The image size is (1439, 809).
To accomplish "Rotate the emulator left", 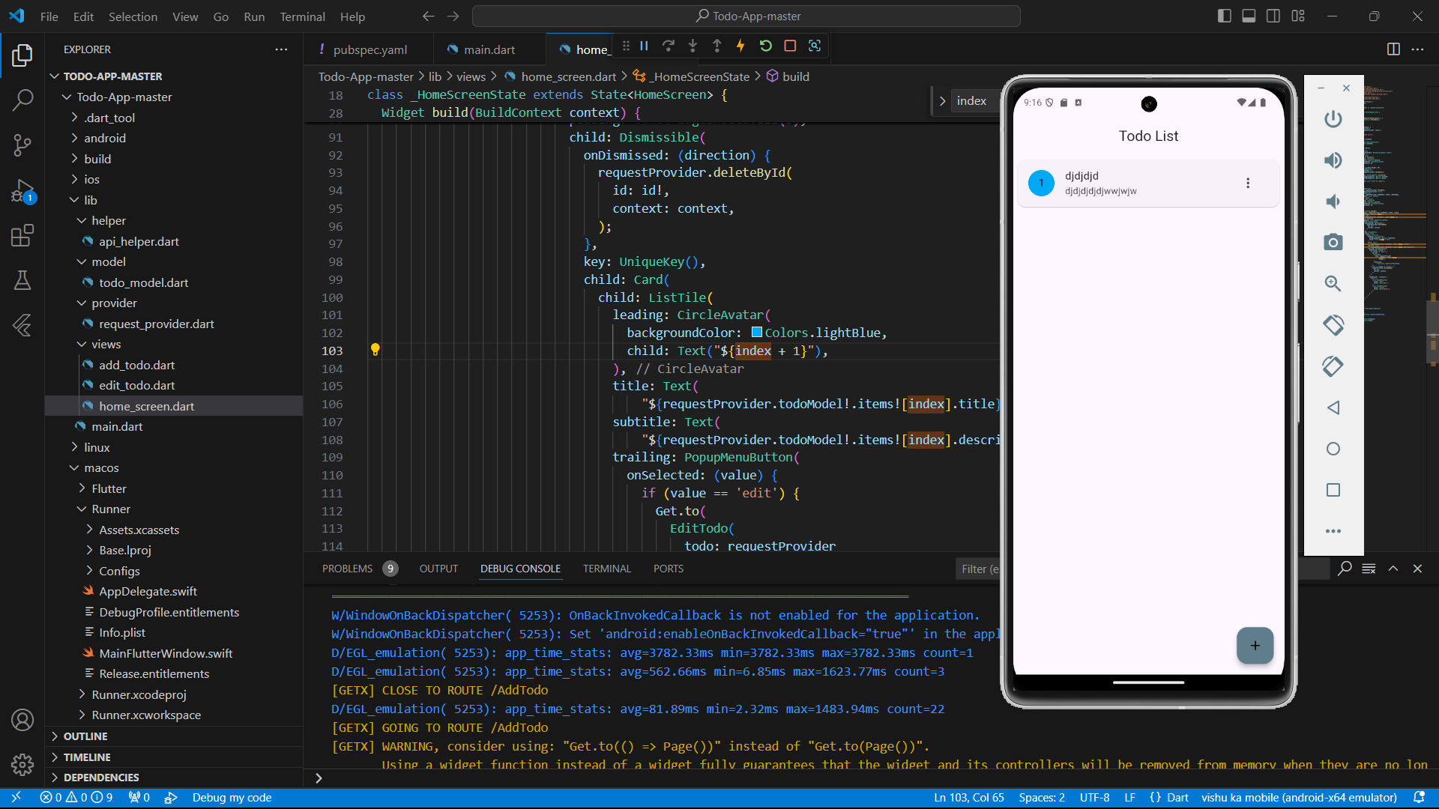I will click(1333, 325).
